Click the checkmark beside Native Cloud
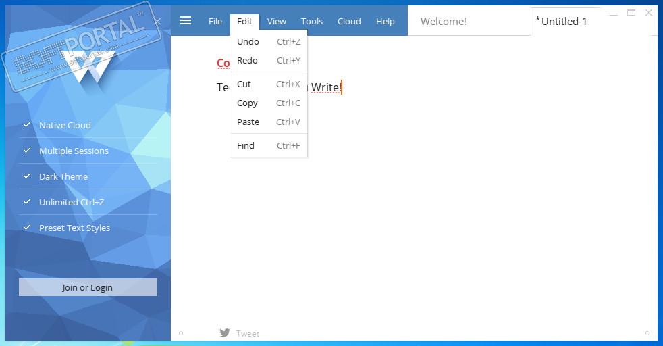This screenshot has width=663, height=346. tap(27, 124)
